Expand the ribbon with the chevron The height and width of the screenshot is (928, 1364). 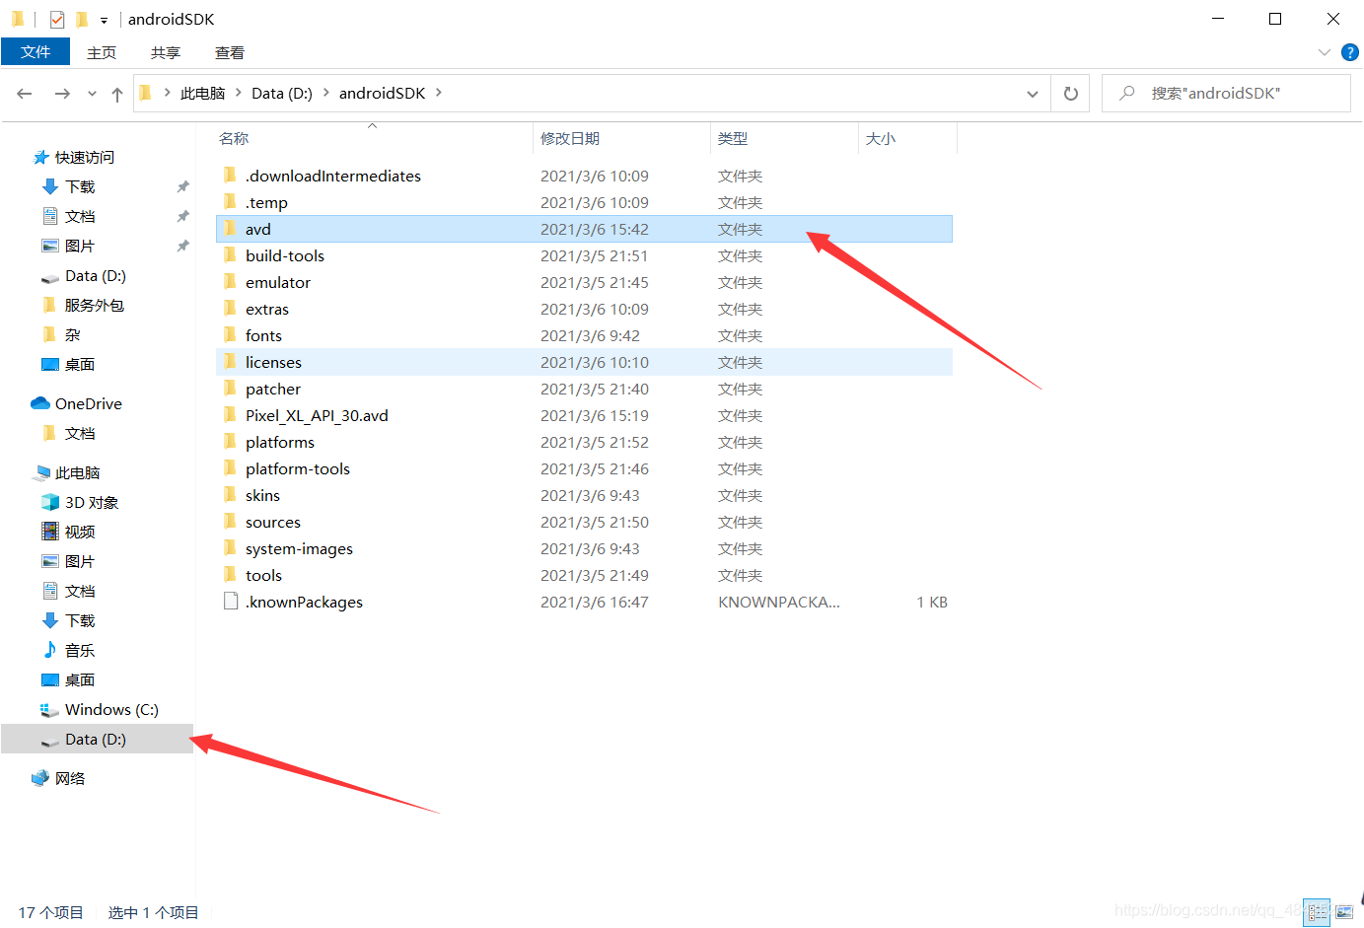tap(1324, 52)
